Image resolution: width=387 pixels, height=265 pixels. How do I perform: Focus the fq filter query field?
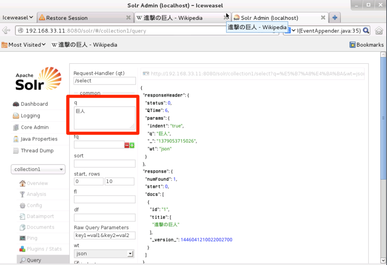pos(99,145)
